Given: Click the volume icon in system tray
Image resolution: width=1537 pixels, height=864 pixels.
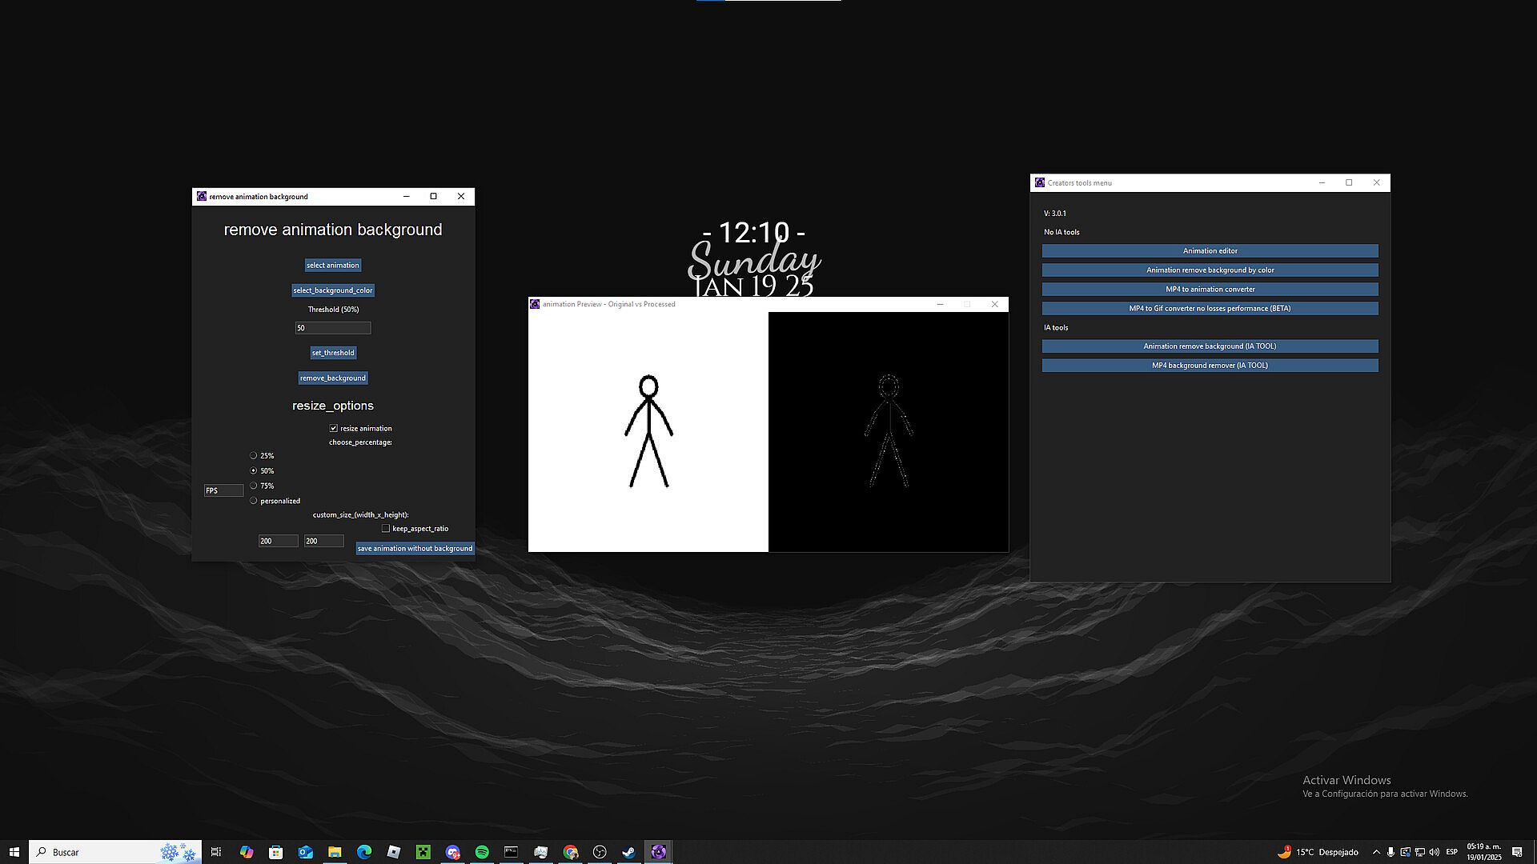Looking at the screenshot, I should (x=1434, y=852).
